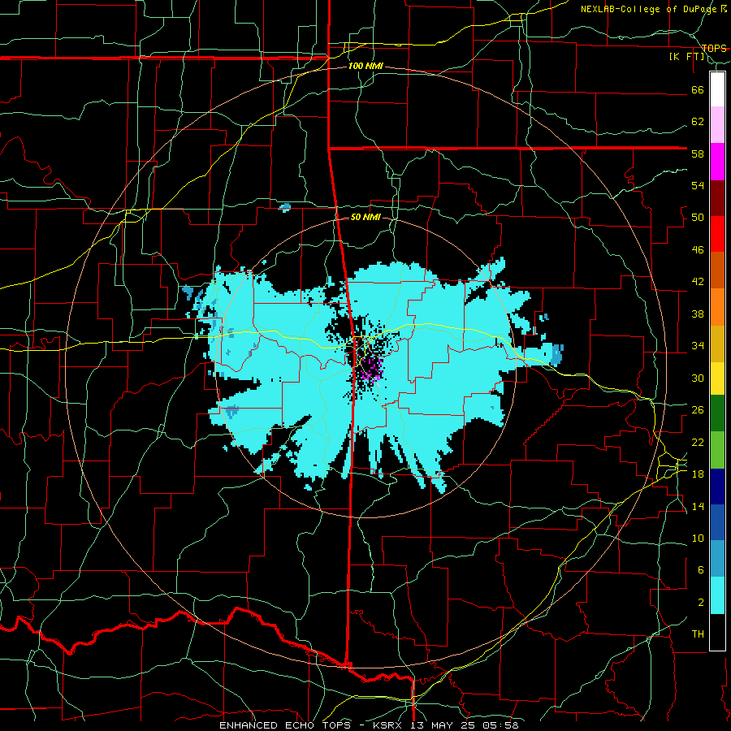Click the TOPS legend title
The width and height of the screenshot is (731, 731).
click(714, 48)
